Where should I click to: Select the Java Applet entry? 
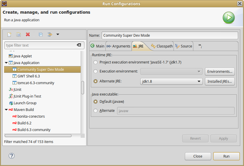[23, 56]
